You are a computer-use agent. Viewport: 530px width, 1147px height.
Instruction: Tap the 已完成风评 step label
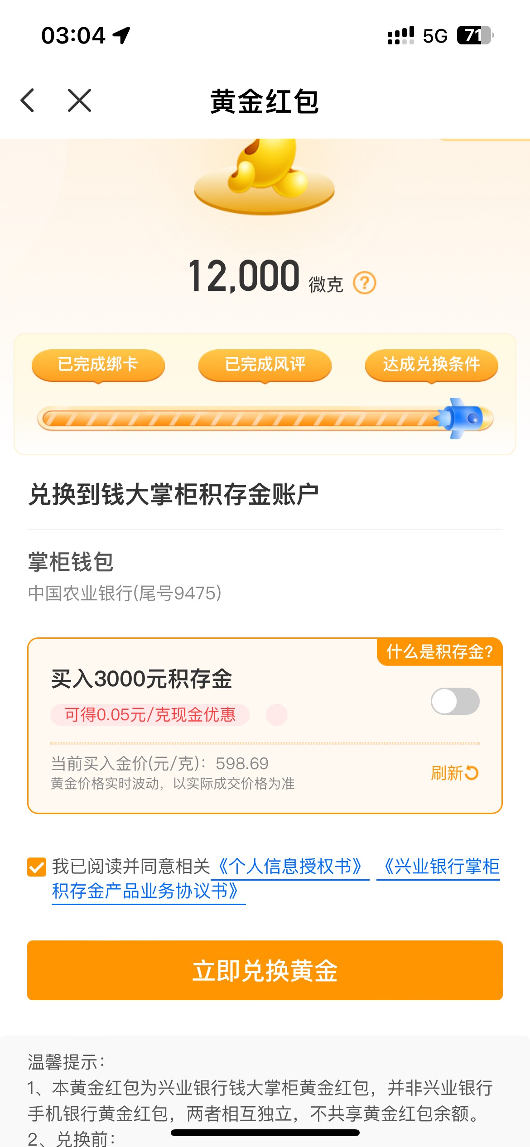[x=265, y=364]
